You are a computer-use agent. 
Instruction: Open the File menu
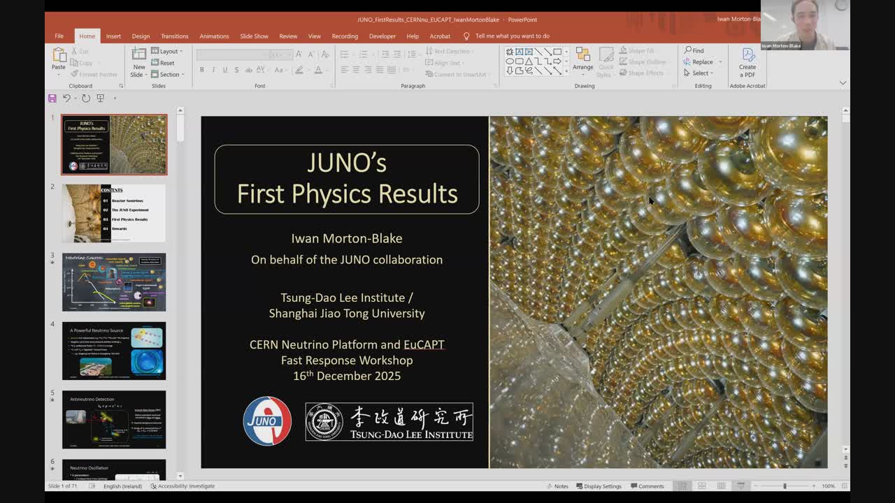click(x=59, y=36)
